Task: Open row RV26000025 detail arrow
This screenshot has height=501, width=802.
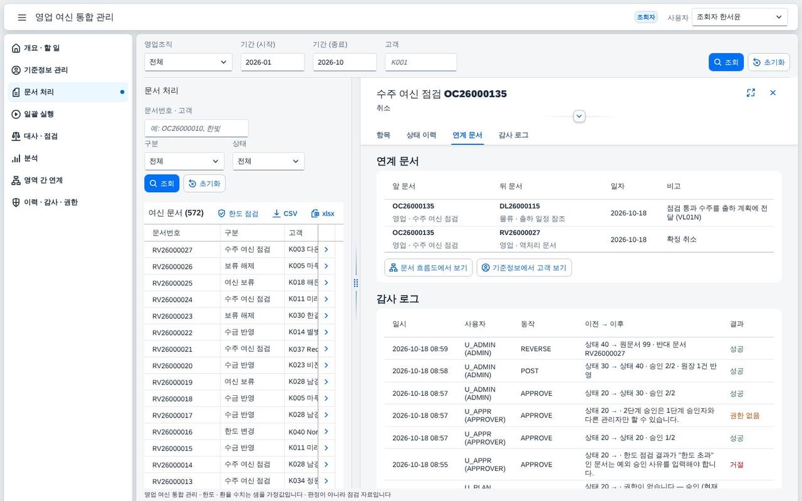Action: [326, 282]
